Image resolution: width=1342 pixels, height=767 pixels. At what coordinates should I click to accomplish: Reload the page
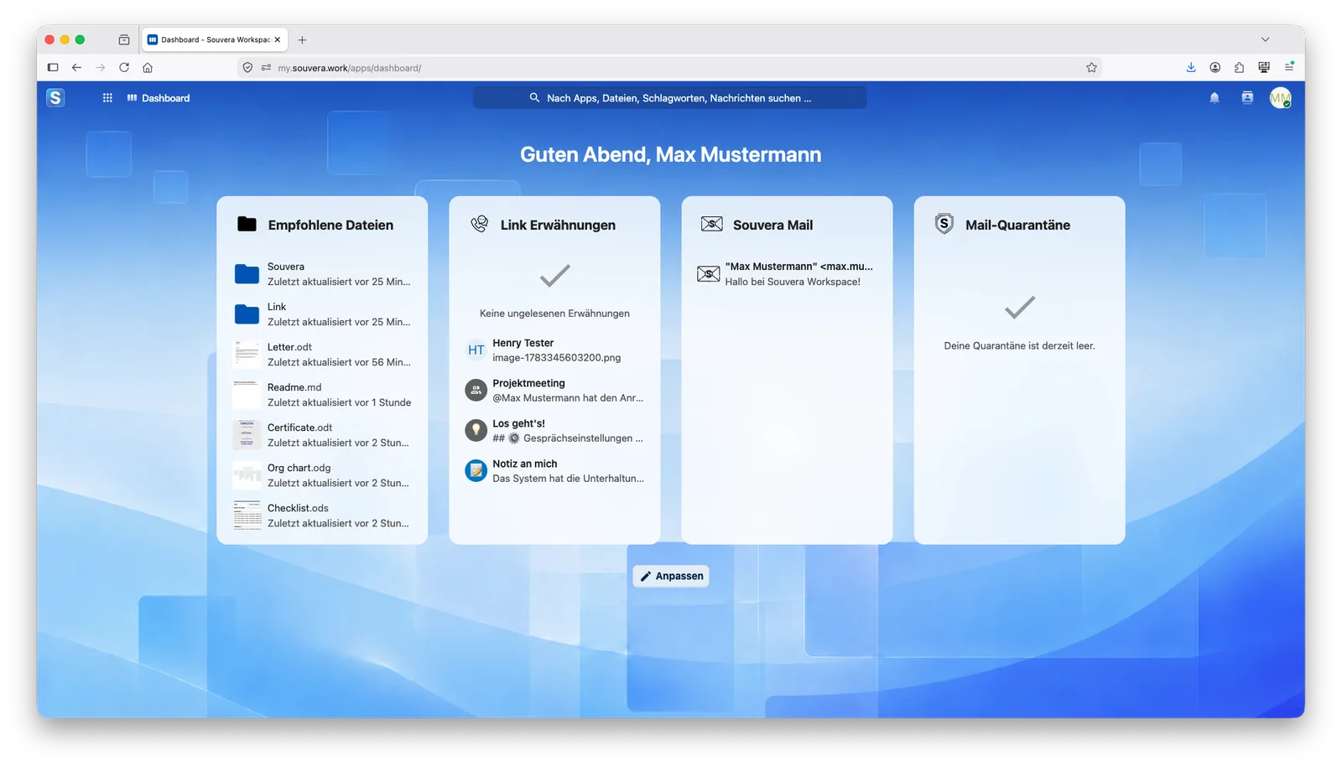(x=124, y=68)
